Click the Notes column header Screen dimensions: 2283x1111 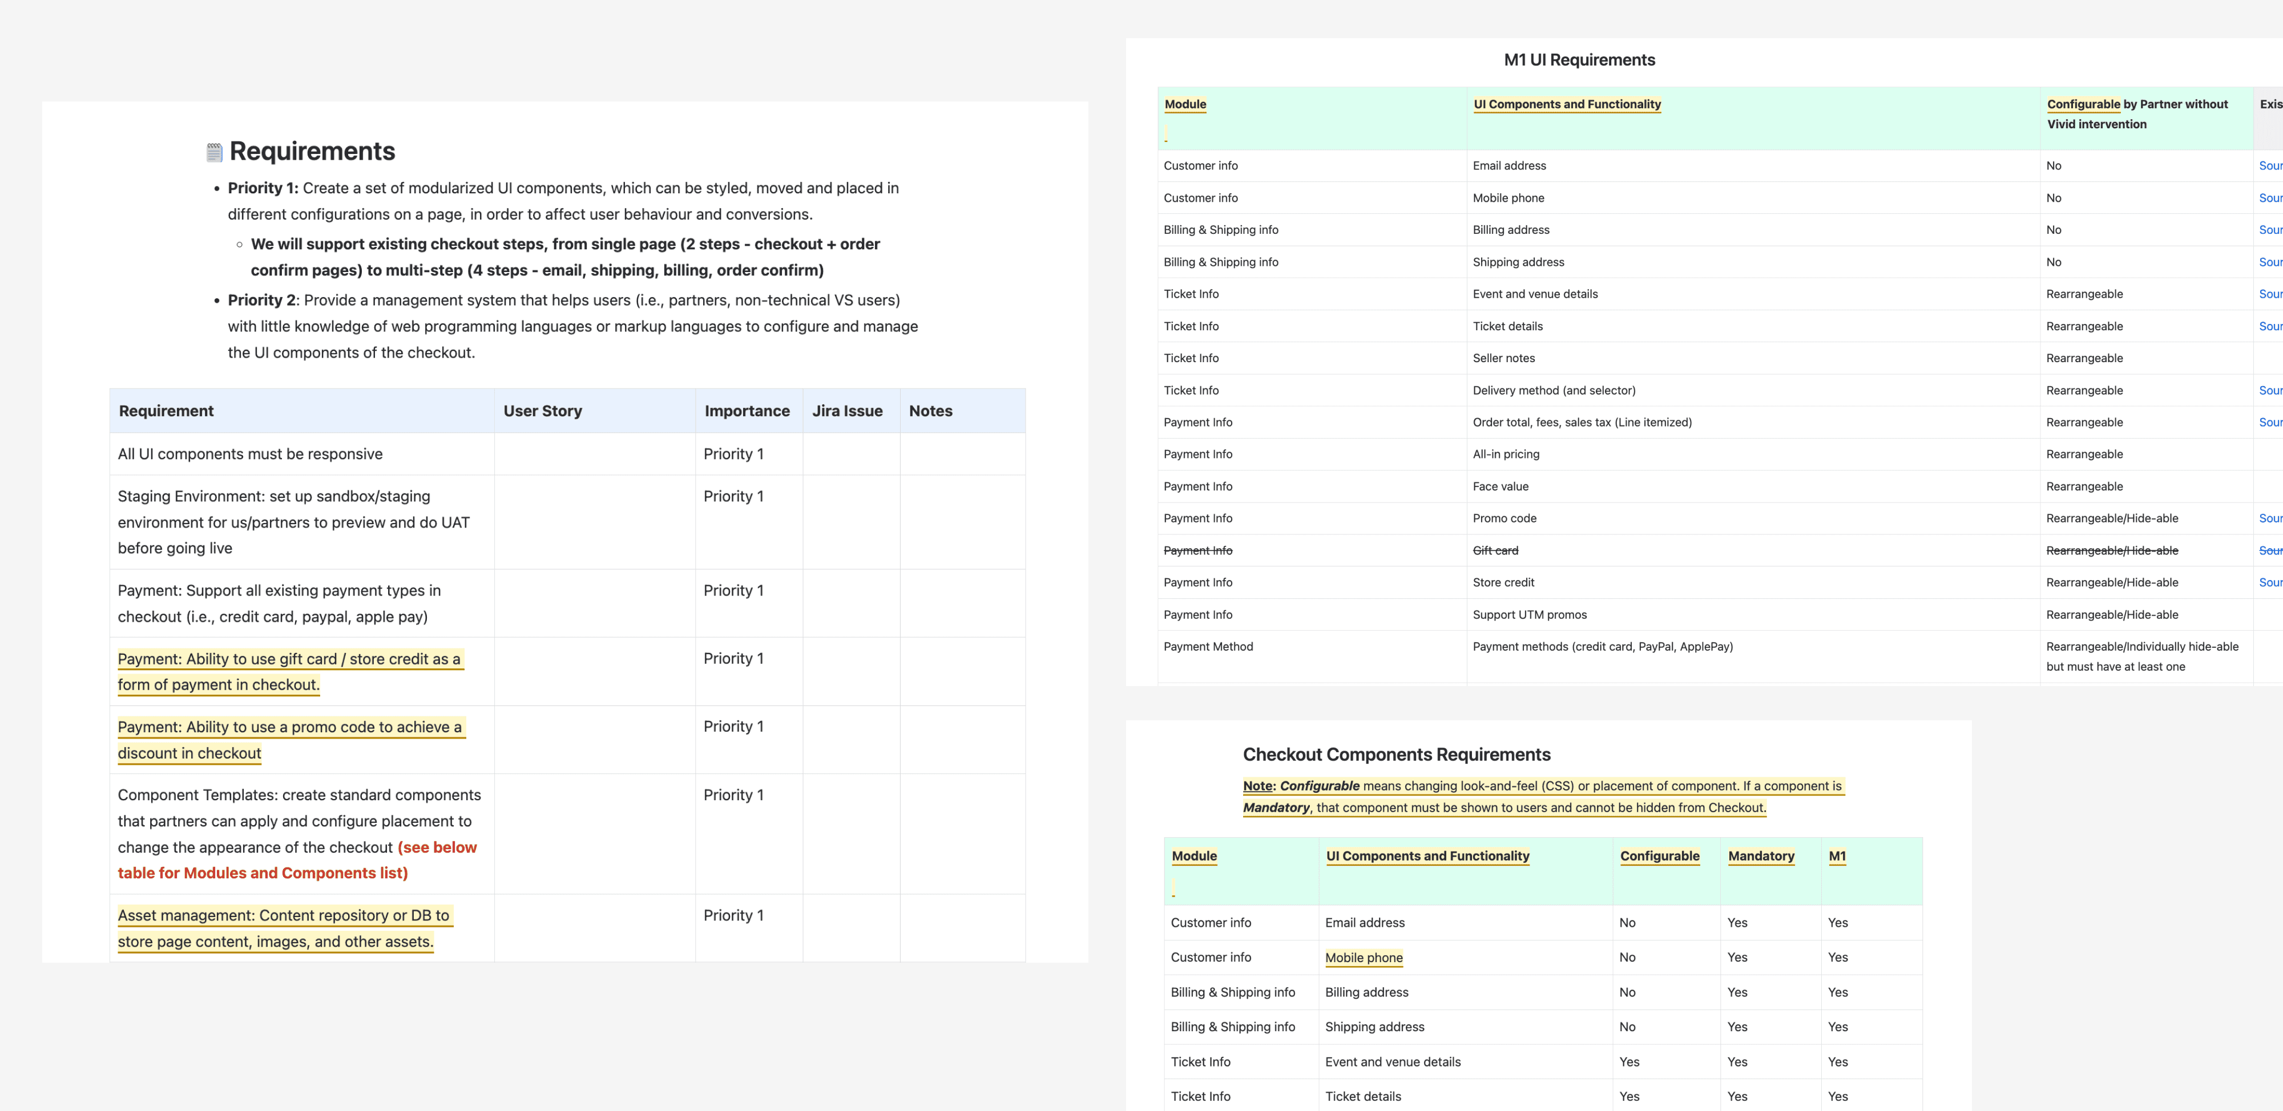930,411
